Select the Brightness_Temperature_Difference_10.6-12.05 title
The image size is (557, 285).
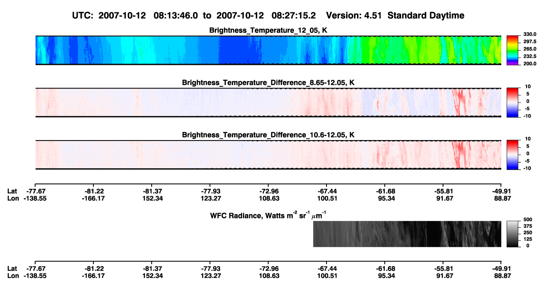(x=268, y=135)
